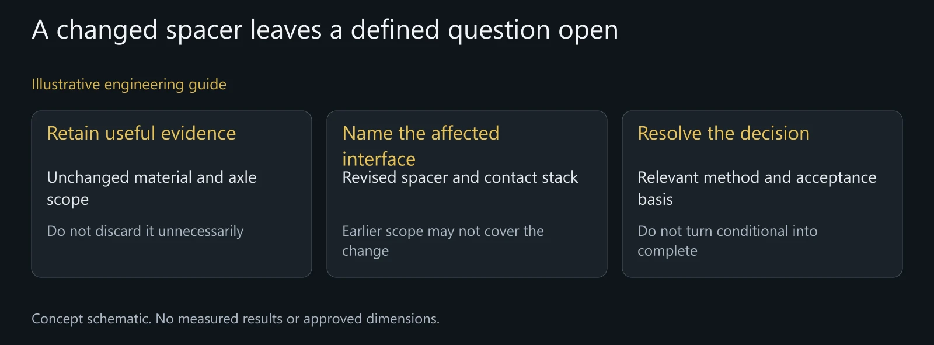The image size is (934, 345).
Task: Click the main title about changed spacer
Action: [325, 30]
